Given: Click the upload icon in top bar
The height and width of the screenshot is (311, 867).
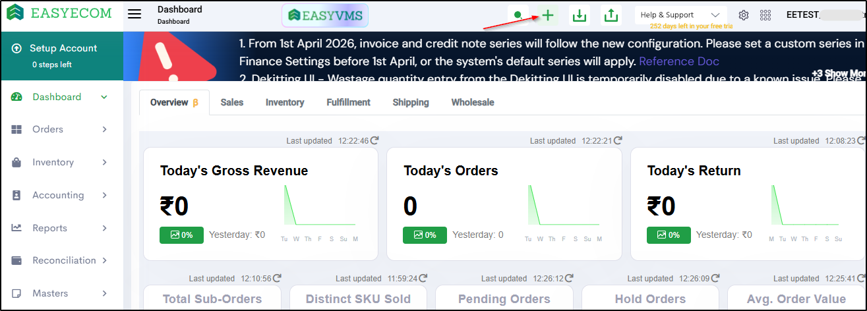Looking at the screenshot, I should click(x=611, y=15).
